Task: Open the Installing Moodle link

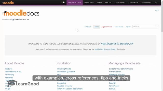Action: 64,69
